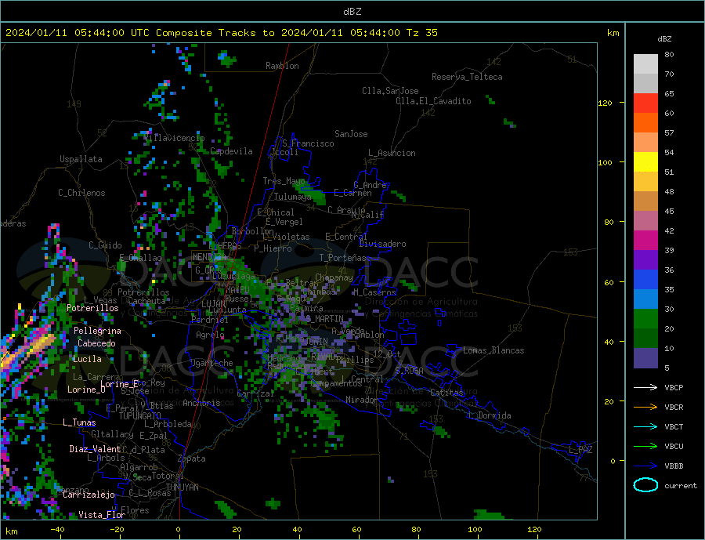Click the 'Cabecedo' map label
The height and width of the screenshot is (540, 705).
tap(96, 343)
